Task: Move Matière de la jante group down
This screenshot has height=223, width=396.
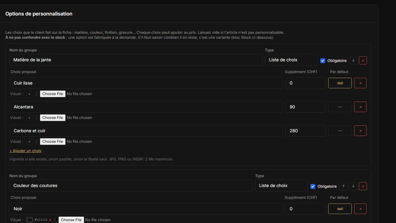Action: click(353, 60)
